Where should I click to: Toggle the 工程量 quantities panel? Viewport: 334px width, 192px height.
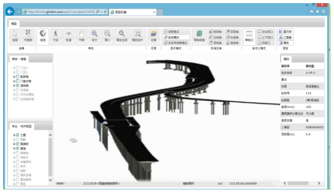(286, 37)
